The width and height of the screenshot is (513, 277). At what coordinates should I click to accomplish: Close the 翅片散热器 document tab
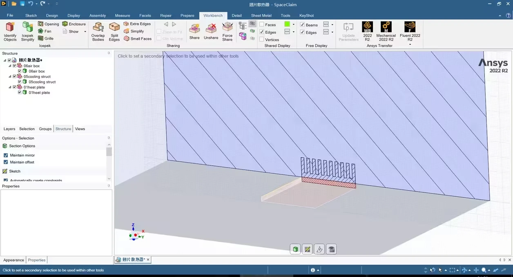[148, 259]
